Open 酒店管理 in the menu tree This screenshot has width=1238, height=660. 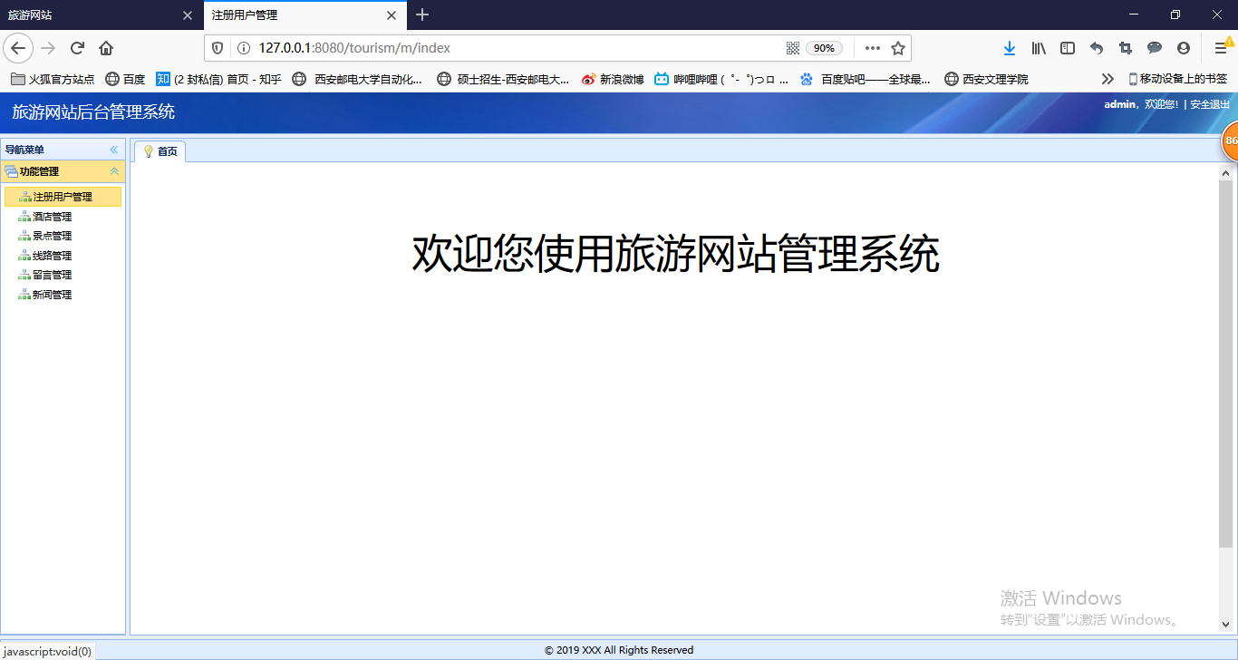pyautogui.click(x=52, y=217)
